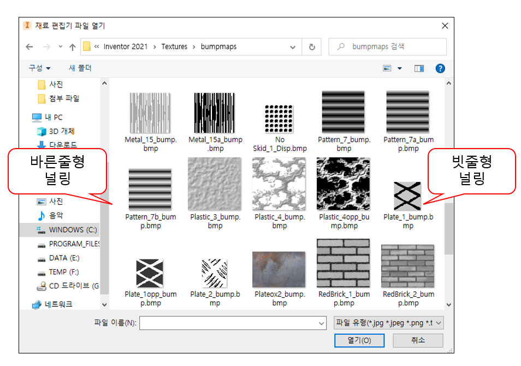Open the 구성 organize menu
The width and height of the screenshot is (521, 366).
(x=39, y=68)
